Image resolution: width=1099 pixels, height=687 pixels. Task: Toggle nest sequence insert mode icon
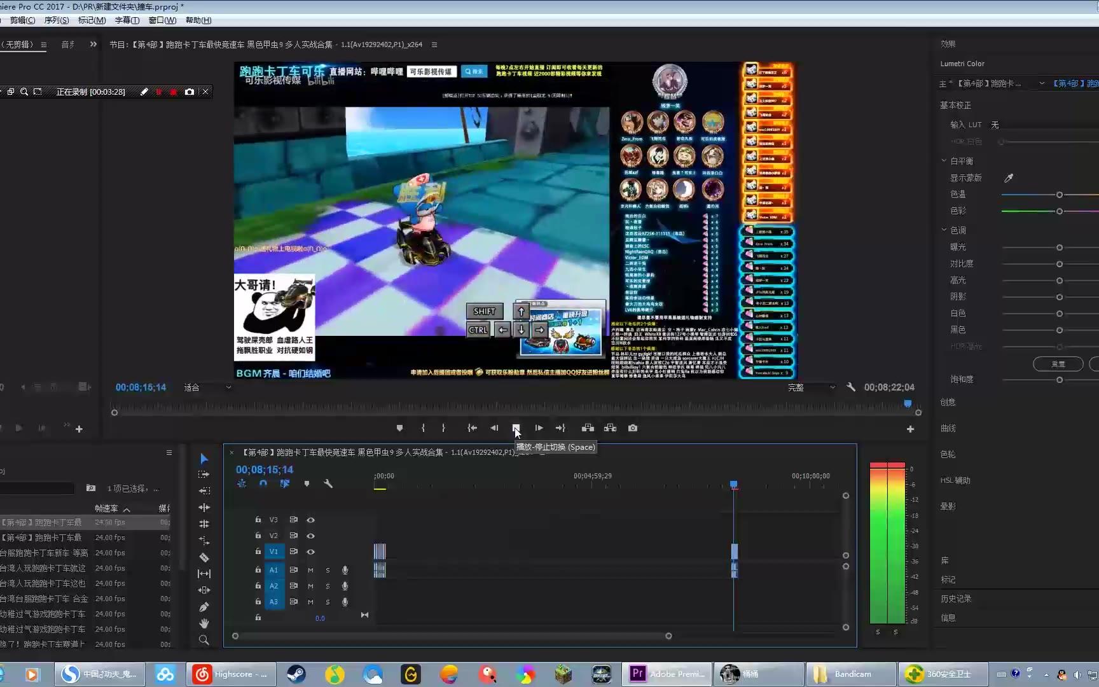242,483
